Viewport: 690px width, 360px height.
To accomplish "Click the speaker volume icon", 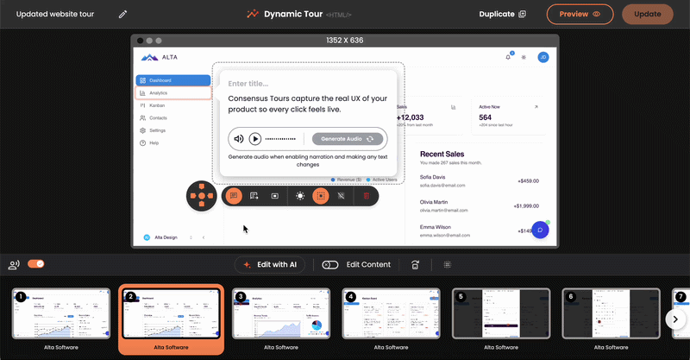I will pos(238,138).
